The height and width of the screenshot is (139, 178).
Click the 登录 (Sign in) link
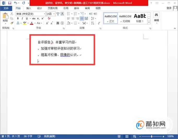[169, 8]
